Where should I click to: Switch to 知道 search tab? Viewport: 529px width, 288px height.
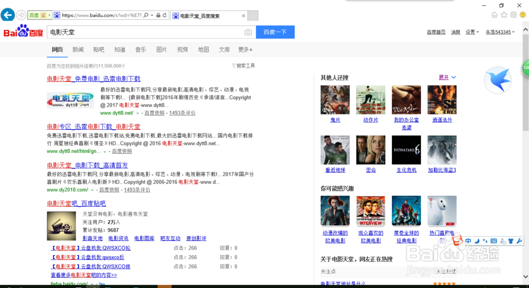(x=120, y=50)
